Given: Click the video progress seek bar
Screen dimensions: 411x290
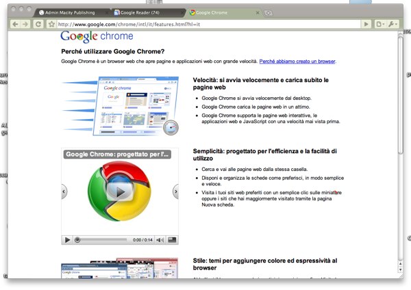Looking at the screenshot, I should (x=101, y=240).
